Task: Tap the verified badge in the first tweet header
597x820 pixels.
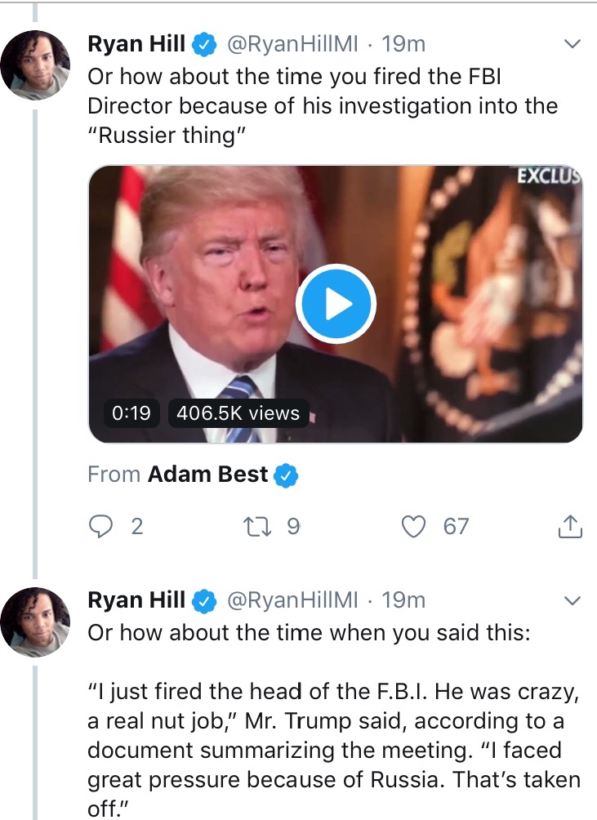Action: [204, 44]
